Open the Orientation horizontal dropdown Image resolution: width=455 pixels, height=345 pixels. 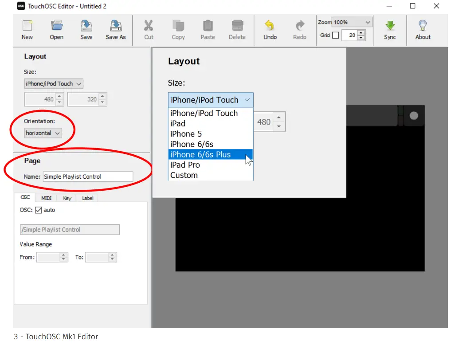[43, 133]
